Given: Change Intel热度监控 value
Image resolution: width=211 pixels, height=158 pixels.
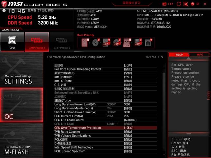Looking at the screenshot, I should pos(128,77).
